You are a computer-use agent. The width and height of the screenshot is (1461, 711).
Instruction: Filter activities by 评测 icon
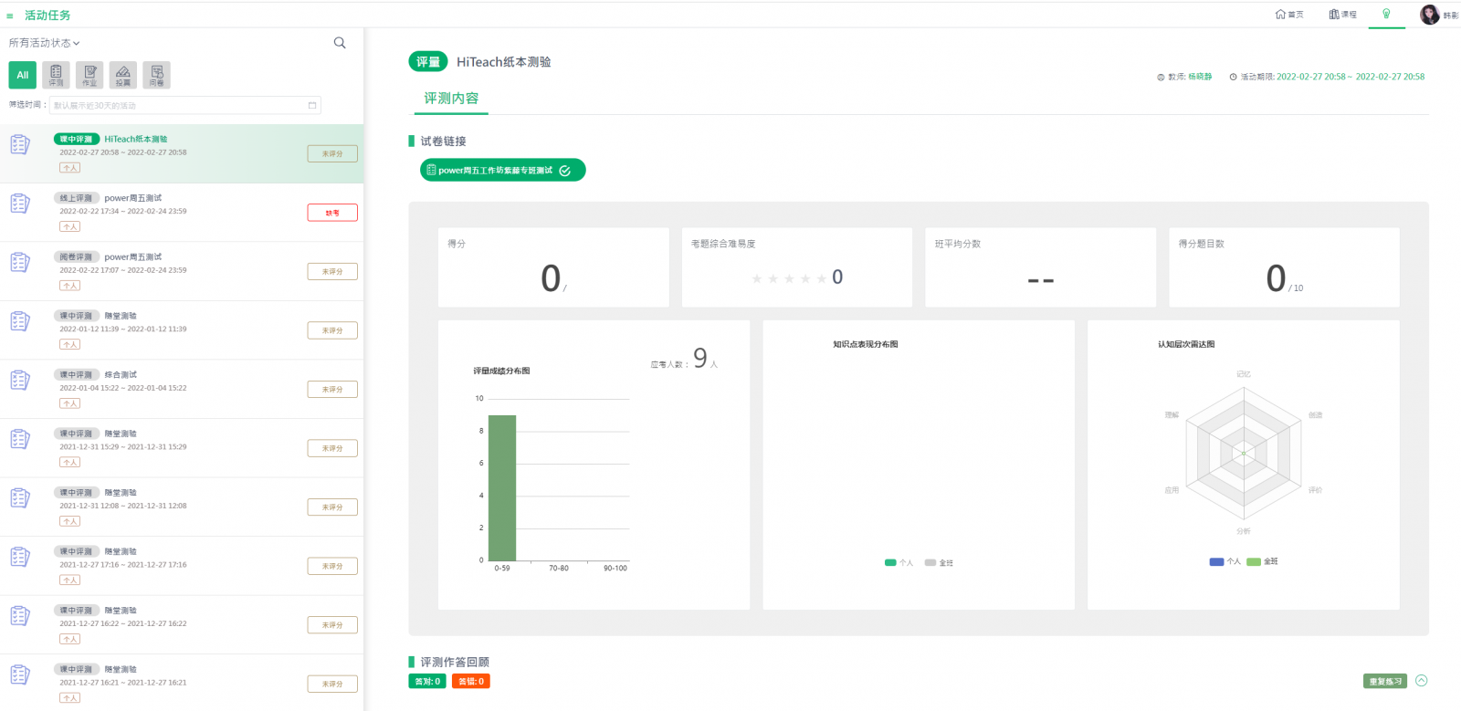(56, 75)
